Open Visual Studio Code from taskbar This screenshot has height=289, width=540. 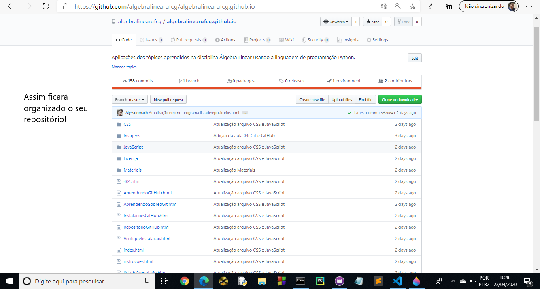pos(397,281)
